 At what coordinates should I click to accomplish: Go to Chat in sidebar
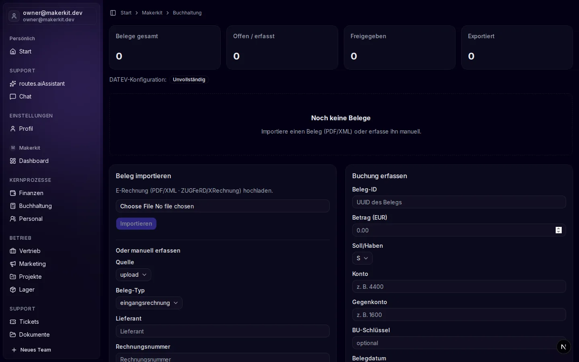tap(51, 97)
